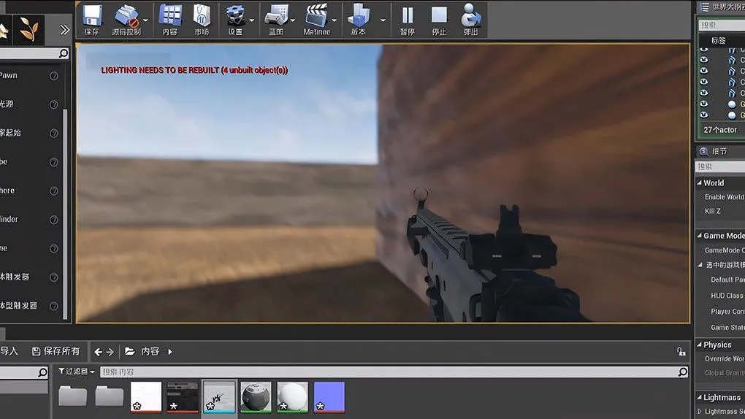
Task: Collapse the Game Mode section
Action: pyautogui.click(x=700, y=236)
